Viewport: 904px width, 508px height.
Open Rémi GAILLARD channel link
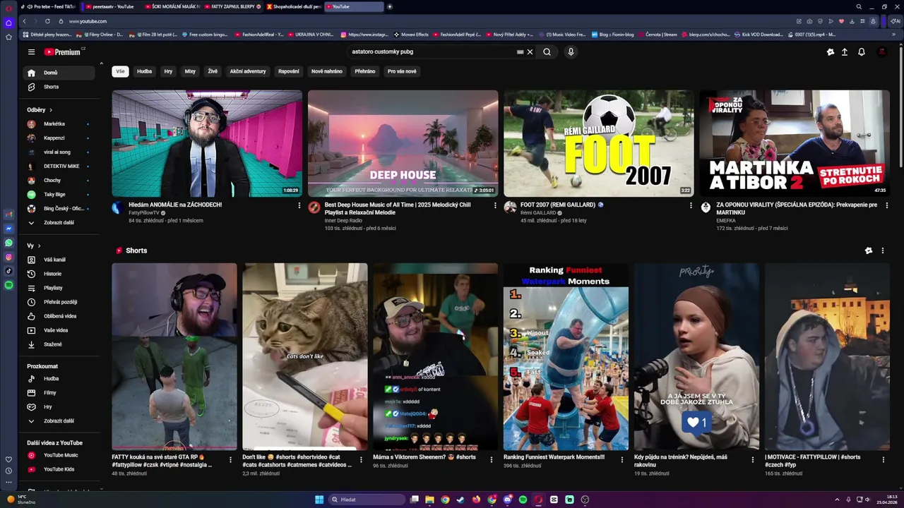coord(538,213)
